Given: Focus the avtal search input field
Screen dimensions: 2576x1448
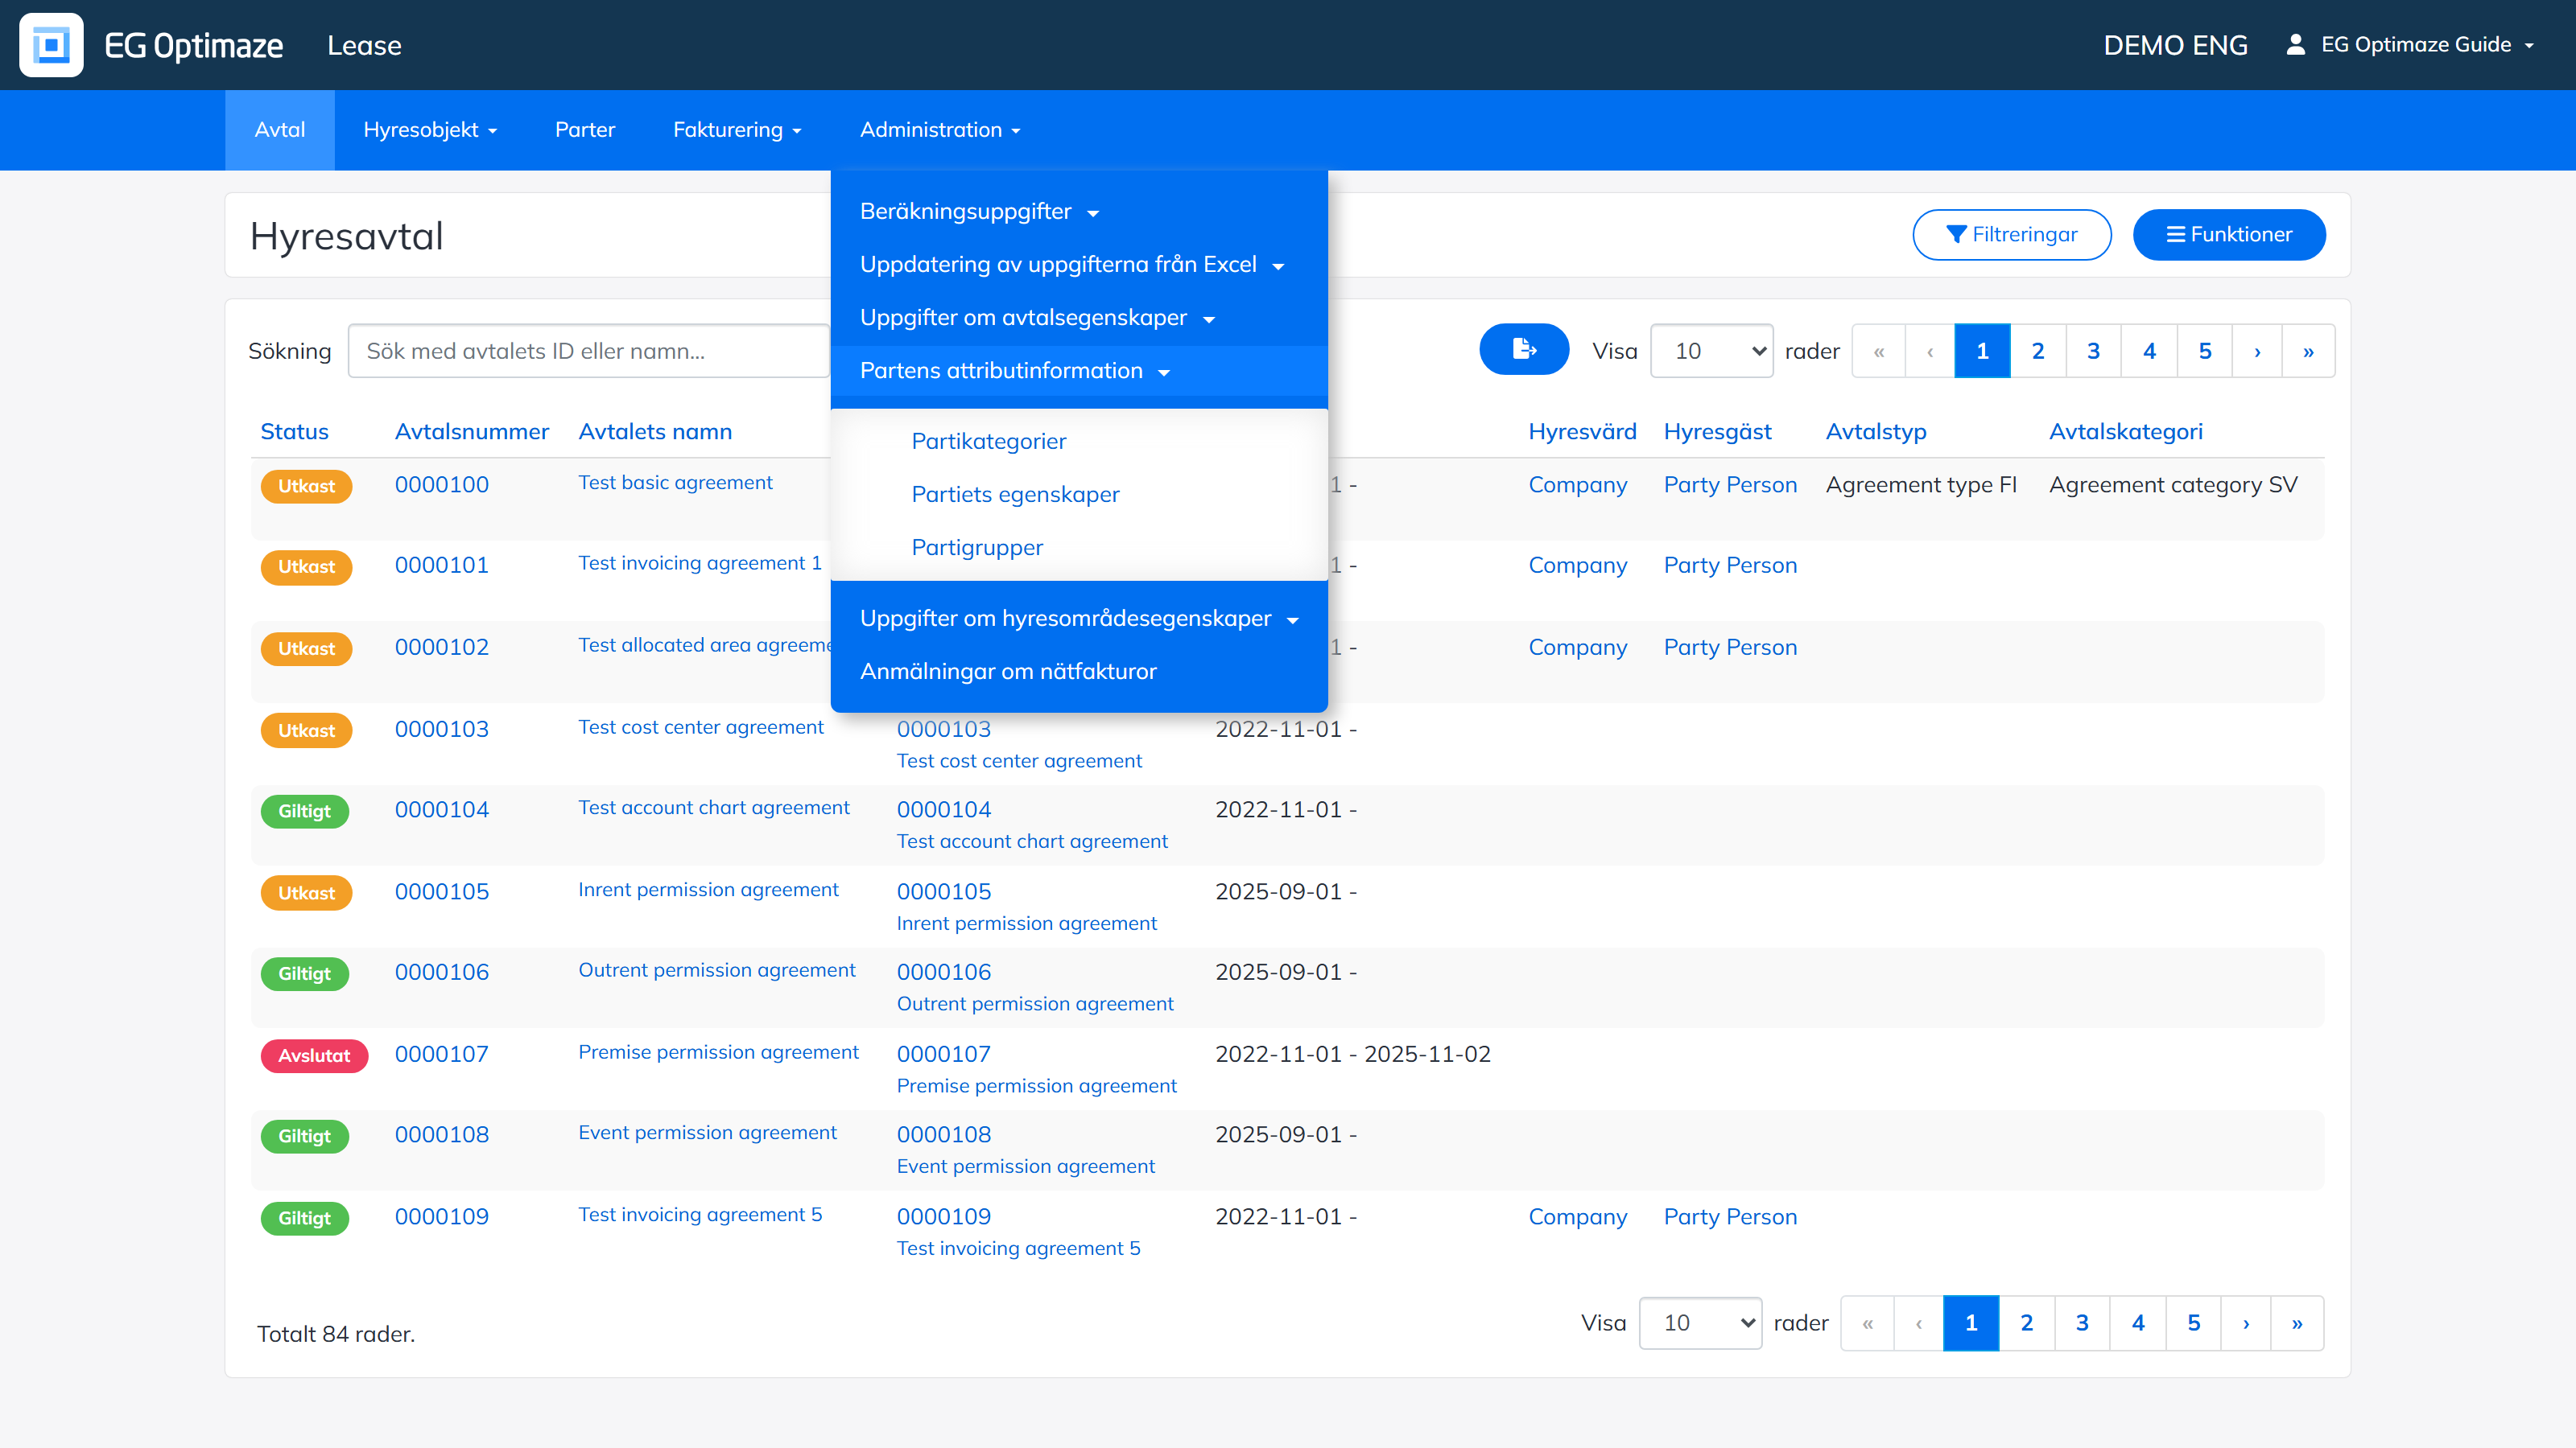Looking at the screenshot, I should (x=588, y=351).
